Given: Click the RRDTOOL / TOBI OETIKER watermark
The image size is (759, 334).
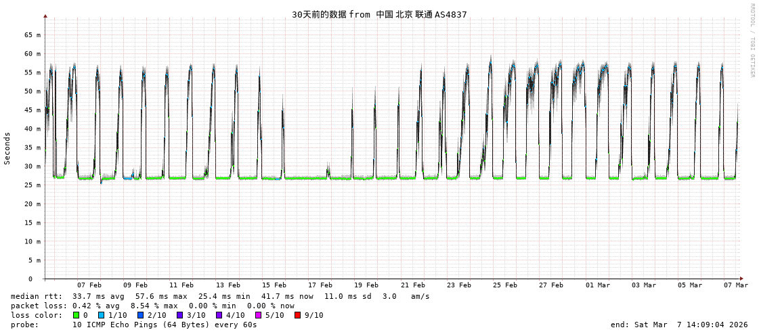Looking at the screenshot, I should [752, 41].
